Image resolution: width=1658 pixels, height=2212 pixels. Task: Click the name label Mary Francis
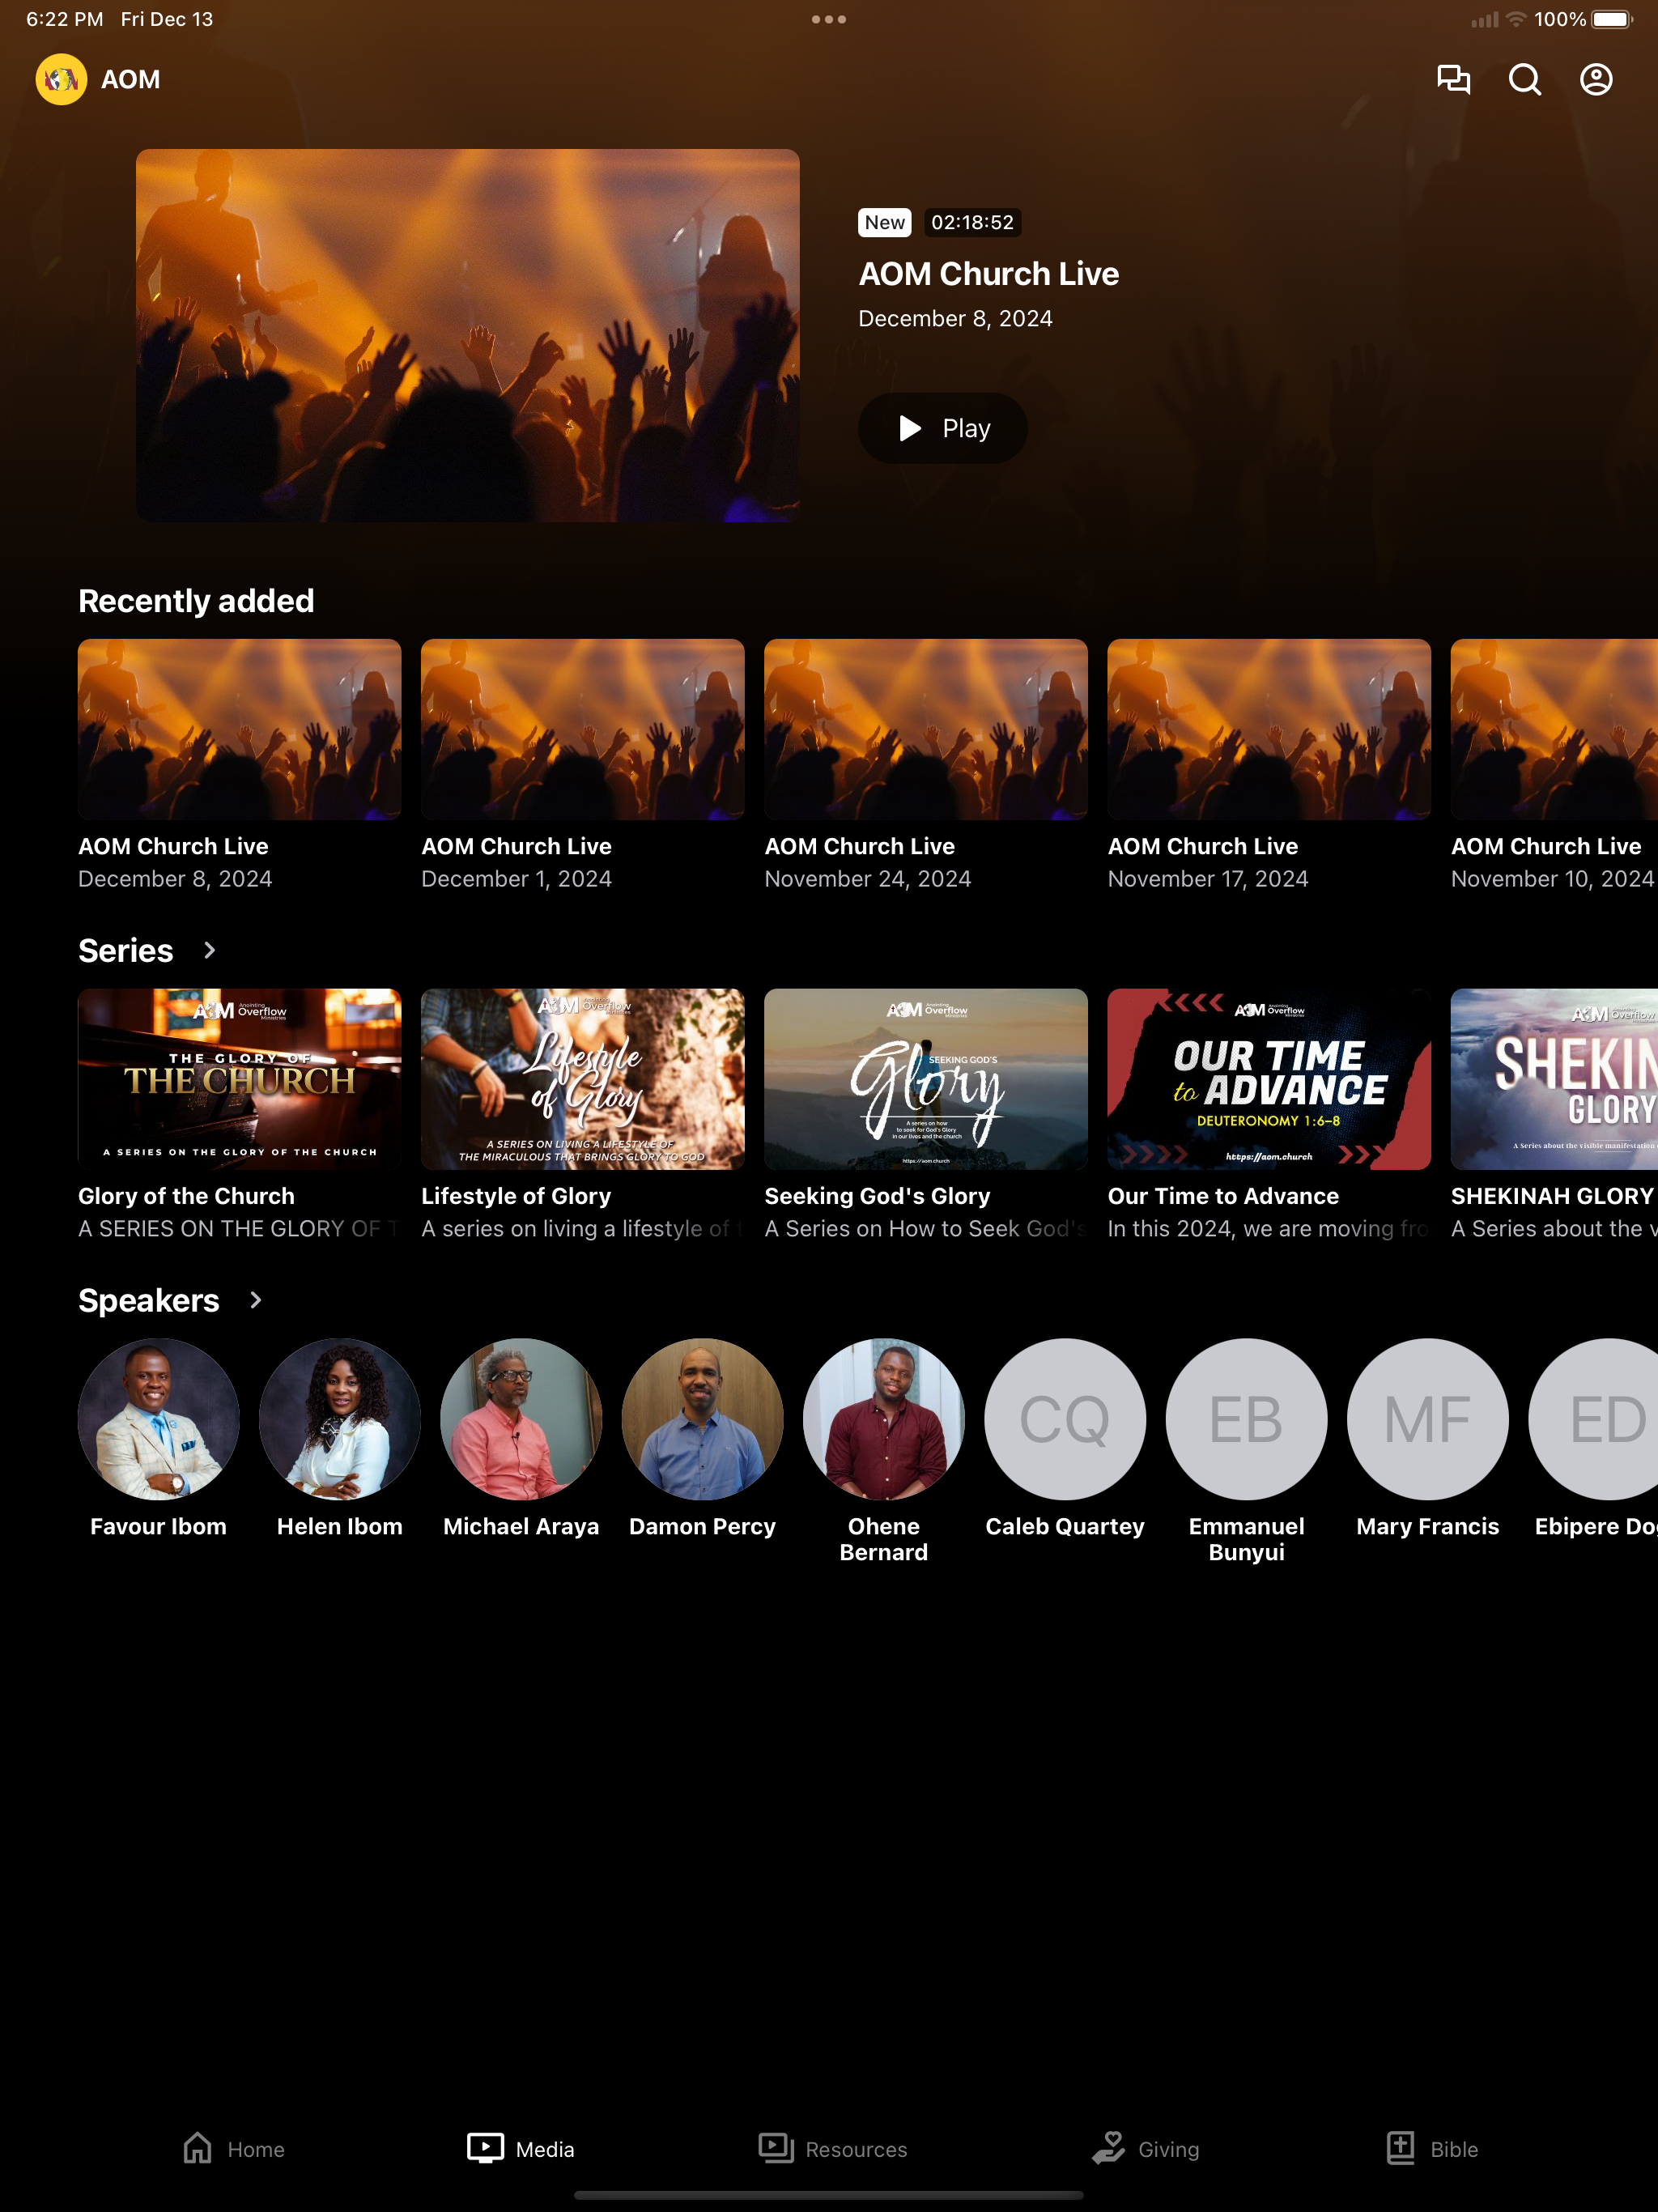(x=1428, y=1526)
